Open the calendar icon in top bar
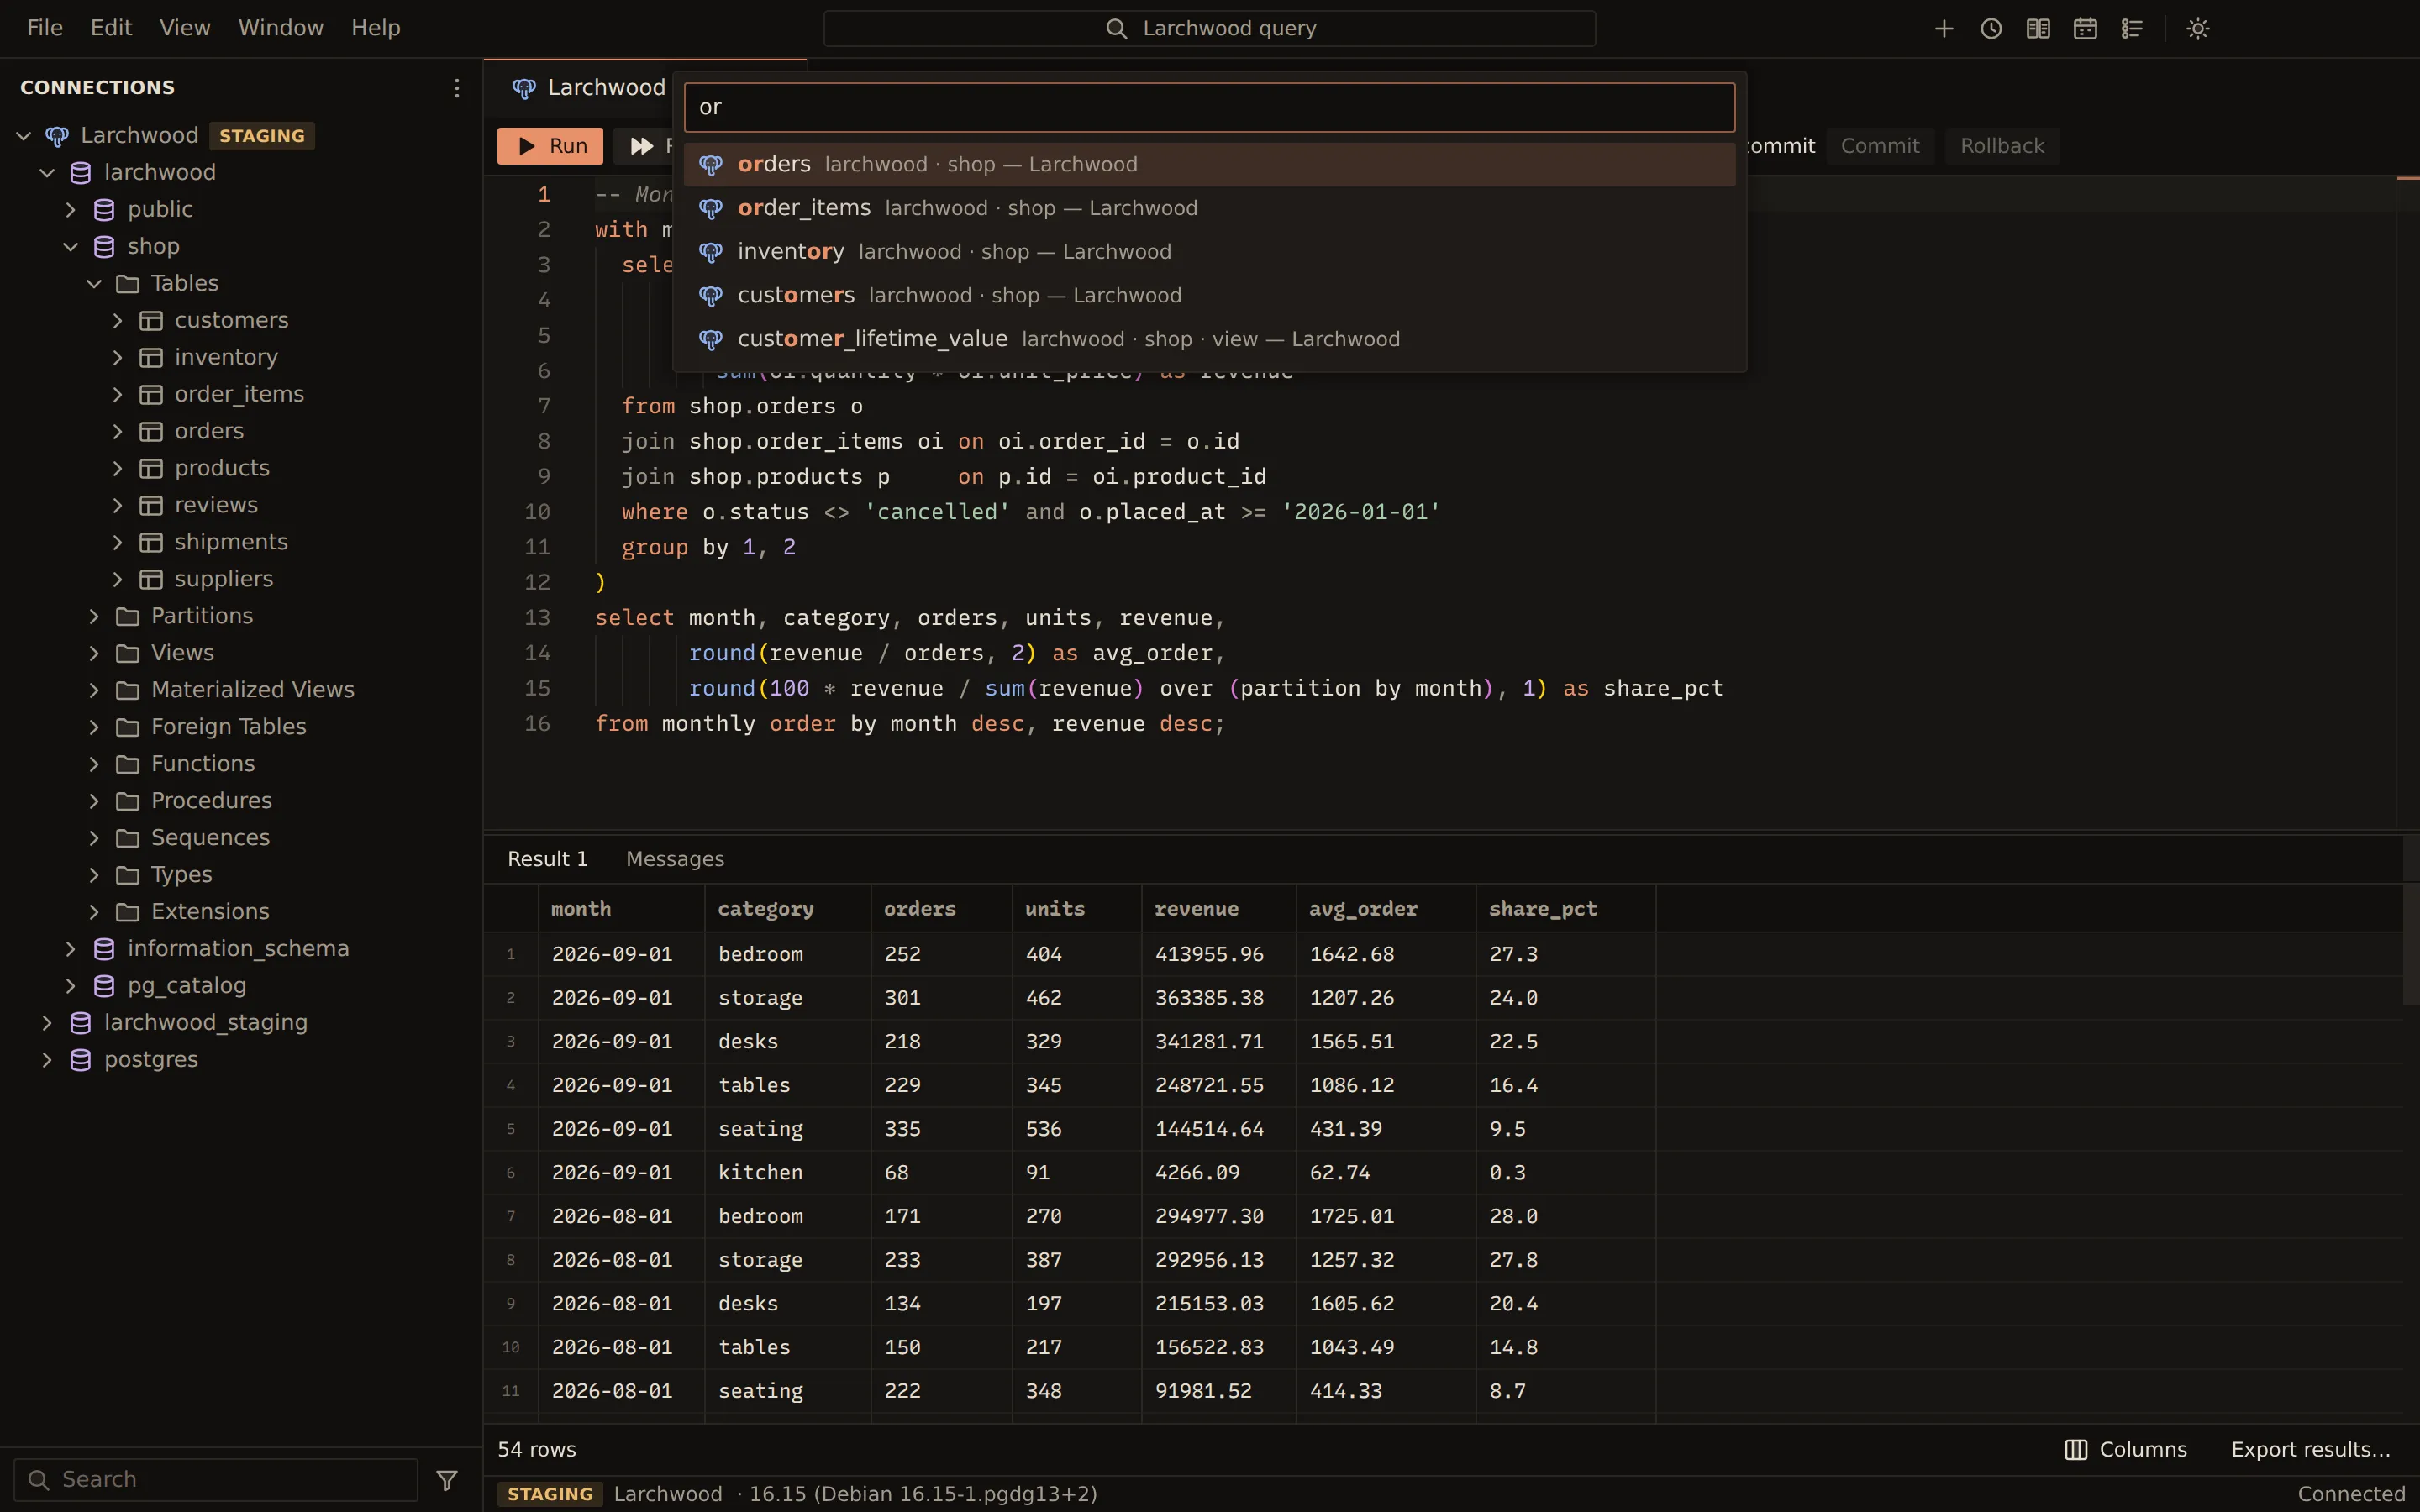2420x1512 pixels. pos(2085,28)
